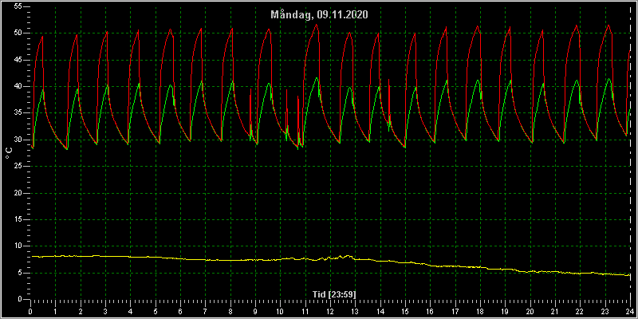The width and height of the screenshot is (638, 319).
Task: Click the Tid [23:59] time label
Action: click(334, 294)
